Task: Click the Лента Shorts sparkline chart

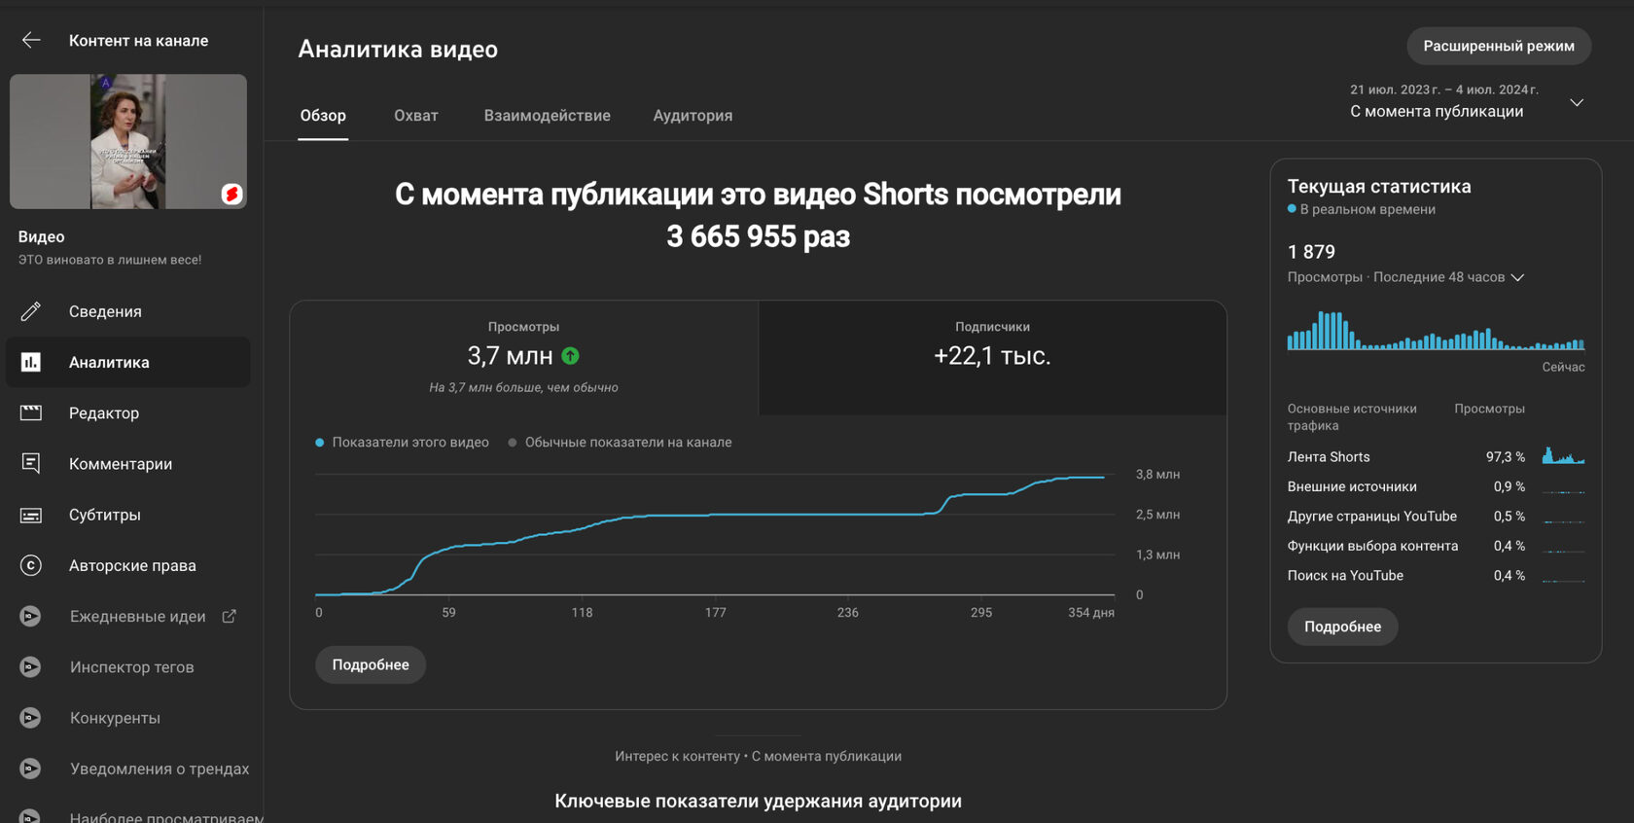Action: (x=1563, y=455)
